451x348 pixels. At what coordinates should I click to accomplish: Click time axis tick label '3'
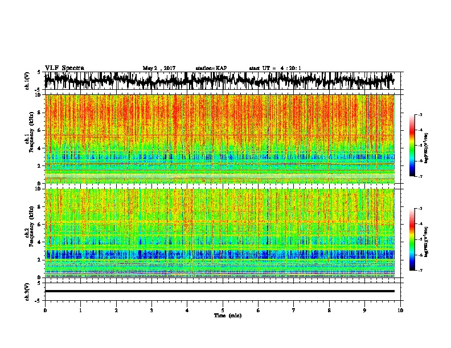(x=151, y=310)
